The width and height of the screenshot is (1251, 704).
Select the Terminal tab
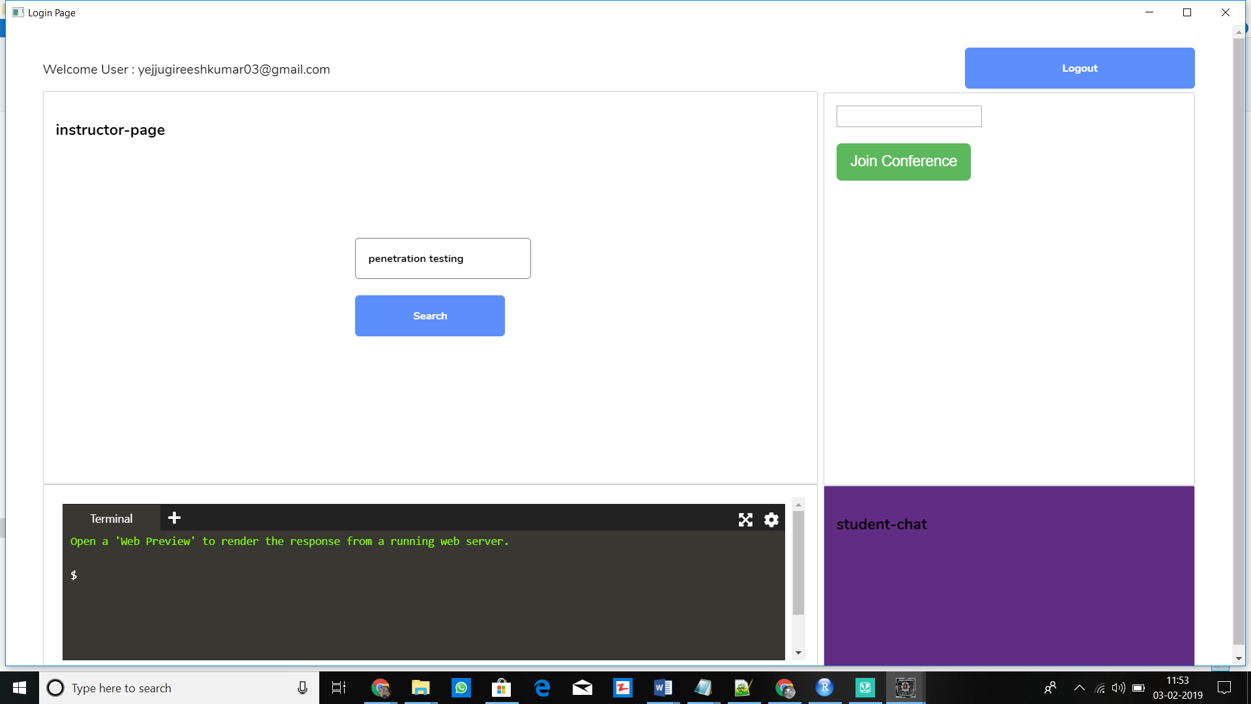click(111, 519)
